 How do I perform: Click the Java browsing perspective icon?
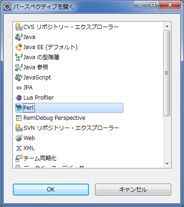[x=19, y=67]
